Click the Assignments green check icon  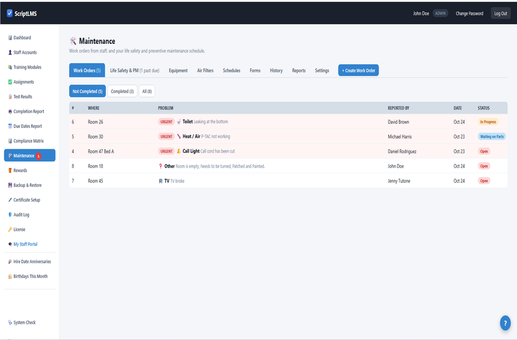(x=10, y=82)
